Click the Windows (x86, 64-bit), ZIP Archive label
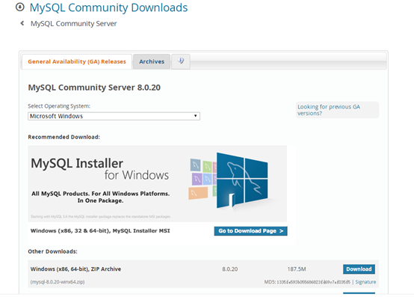Image resolution: width=414 pixels, height=297 pixels. pyautogui.click(x=75, y=269)
